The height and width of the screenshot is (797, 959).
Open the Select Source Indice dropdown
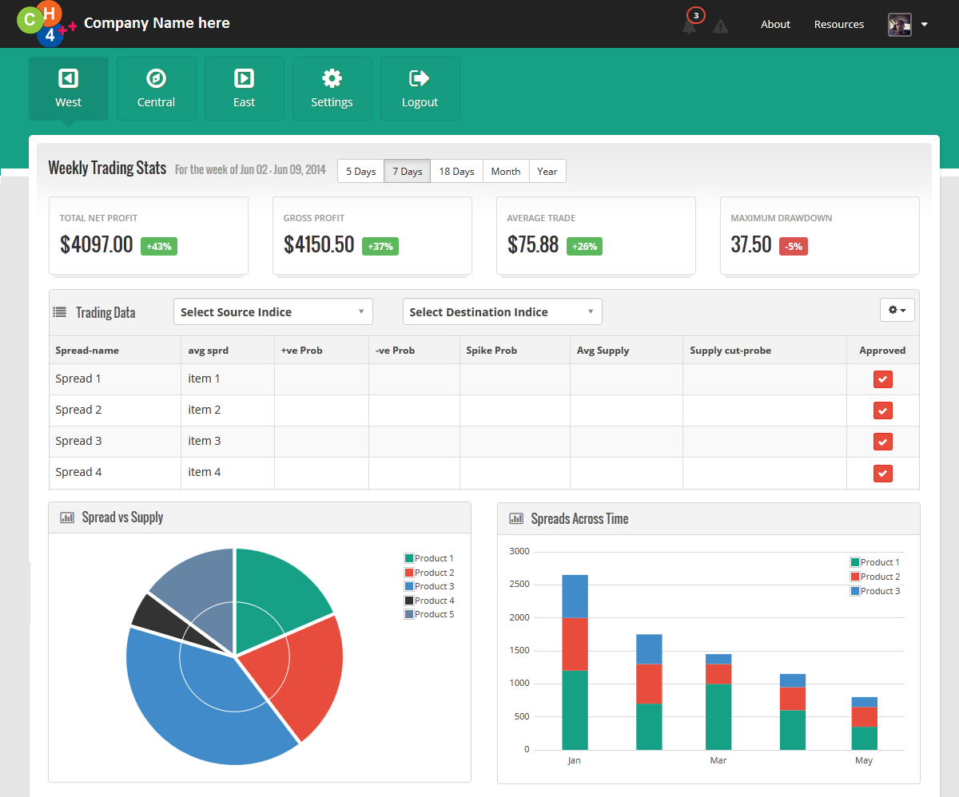click(273, 312)
